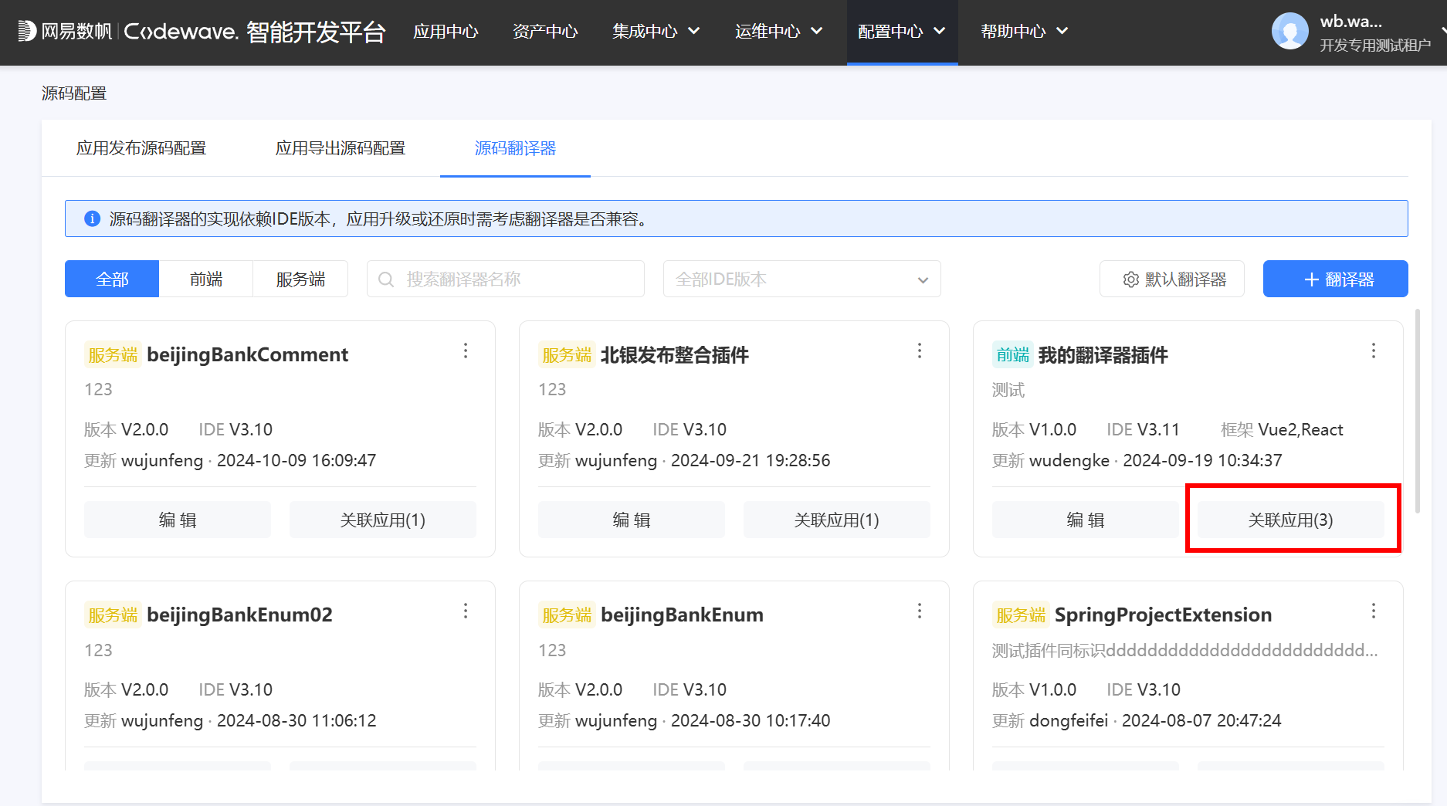The image size is (1447, 806).
Task: Click the 开发专用测试租户 tenant label
Action: tap(1375, 46)
